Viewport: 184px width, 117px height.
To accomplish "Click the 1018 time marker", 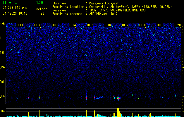I will click(x=142, y=25).
